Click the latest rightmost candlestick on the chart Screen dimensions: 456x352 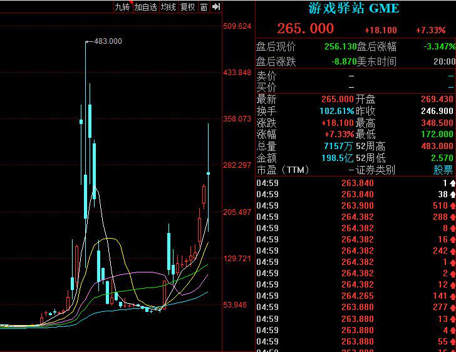coord(208,173)
